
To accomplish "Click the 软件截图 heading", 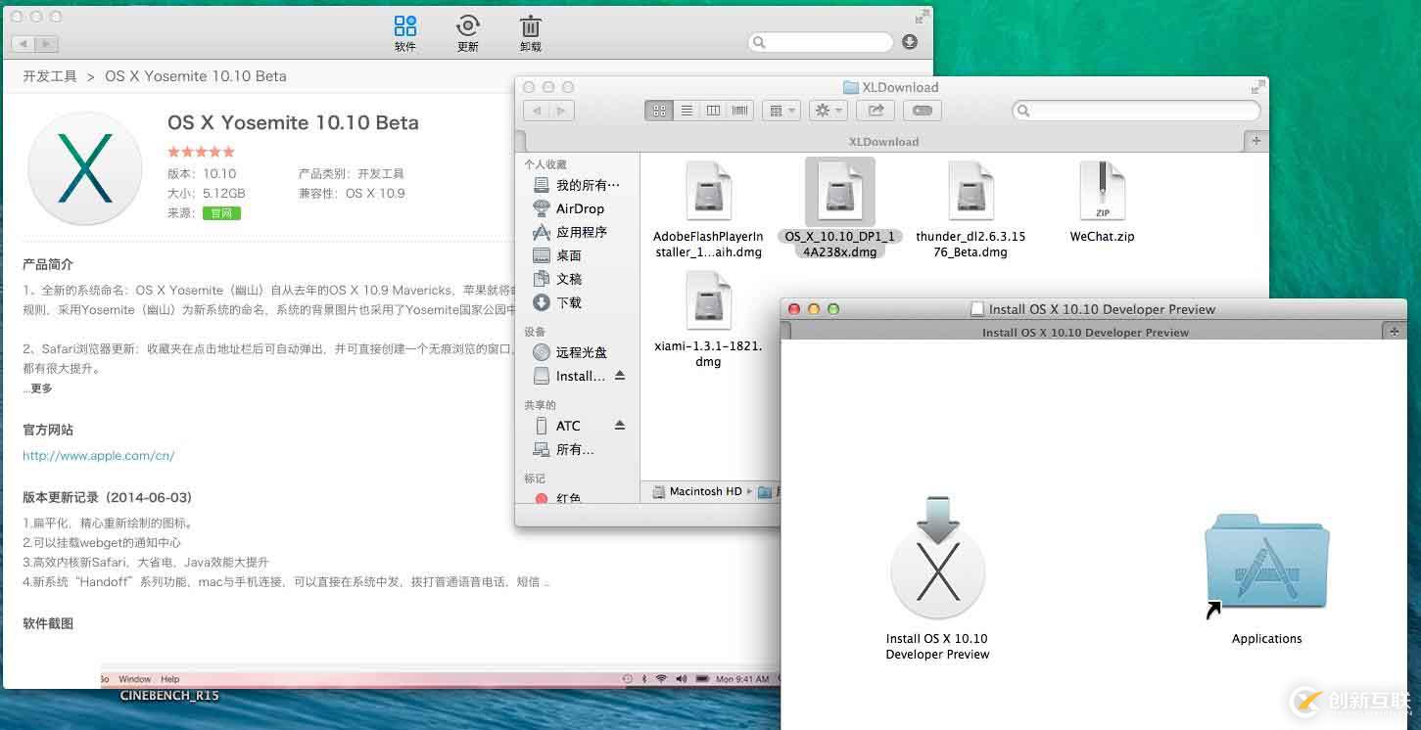I will click(48, 623).
